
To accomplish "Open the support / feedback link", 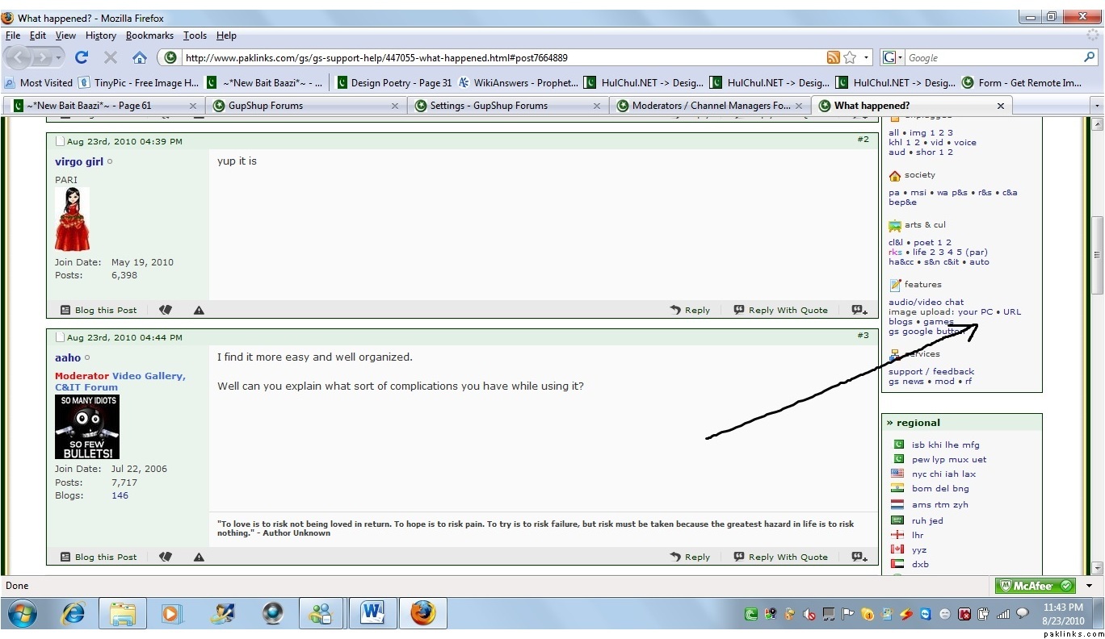I will coord(931,371).
